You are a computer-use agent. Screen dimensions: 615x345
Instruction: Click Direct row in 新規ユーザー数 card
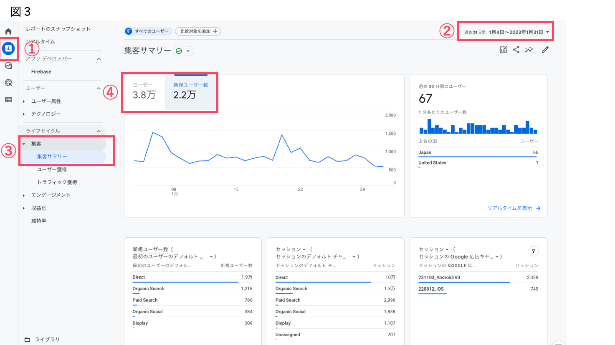[192, 277]
